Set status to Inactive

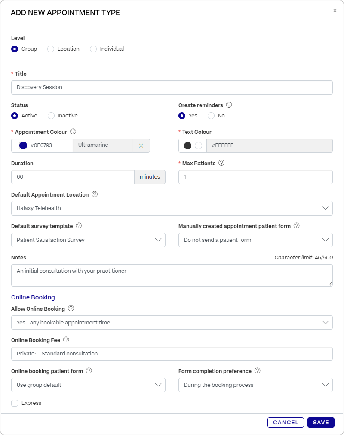51,116
